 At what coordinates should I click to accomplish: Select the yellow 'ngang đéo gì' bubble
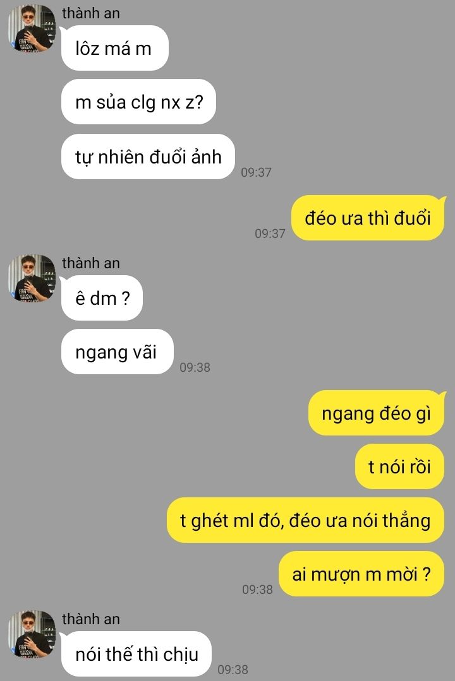point(377,413)
